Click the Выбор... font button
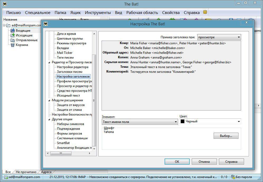 point(226,136)
